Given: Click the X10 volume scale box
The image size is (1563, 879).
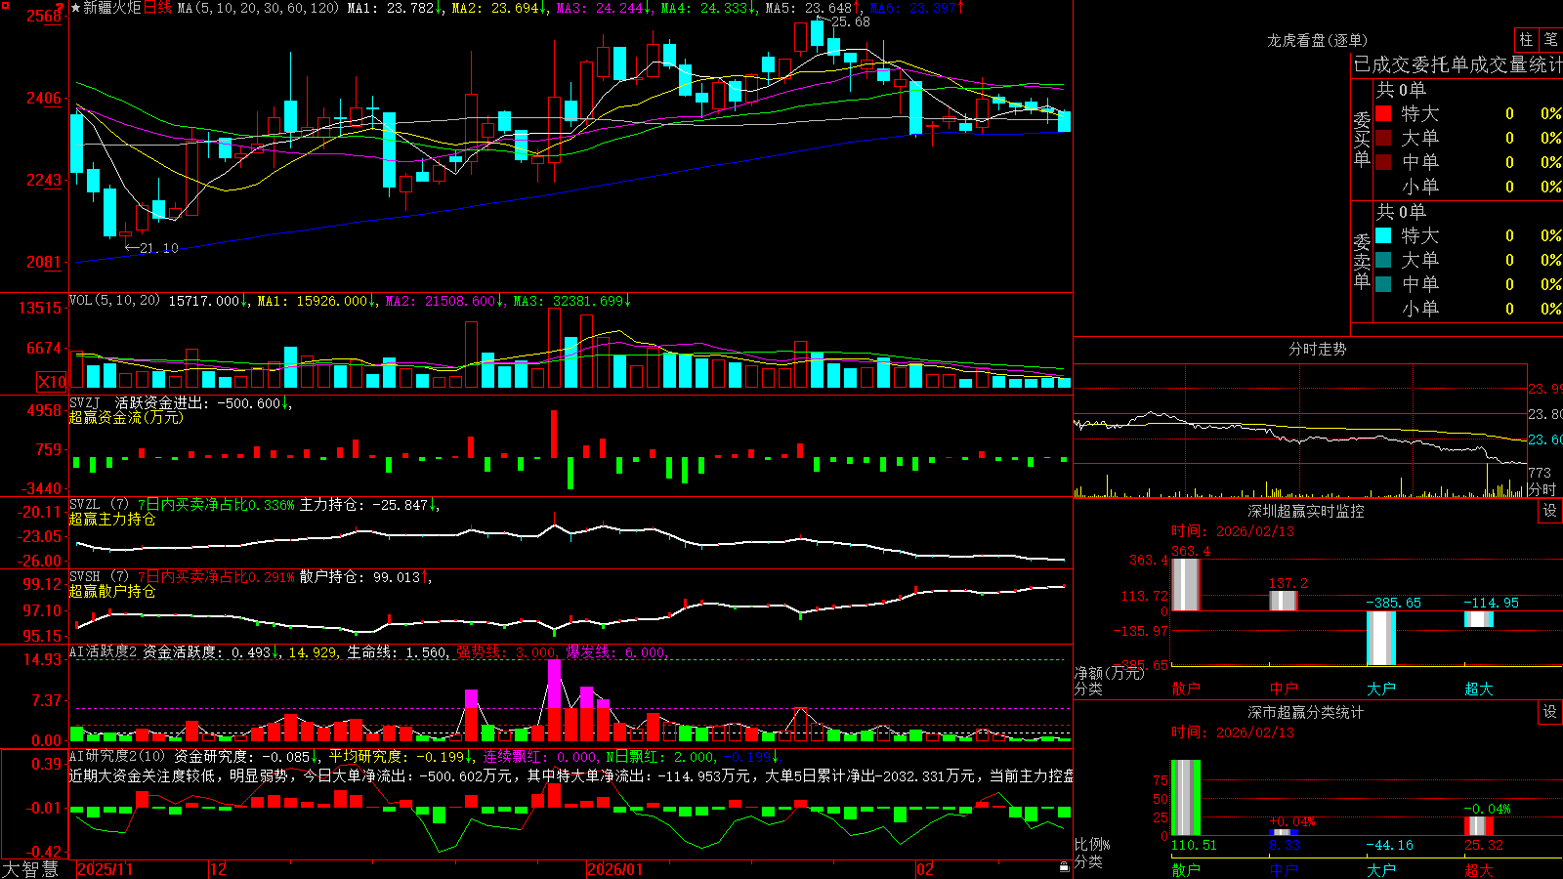Looking at the screenshot, I should pyautogui.click(x=52, y=382).
